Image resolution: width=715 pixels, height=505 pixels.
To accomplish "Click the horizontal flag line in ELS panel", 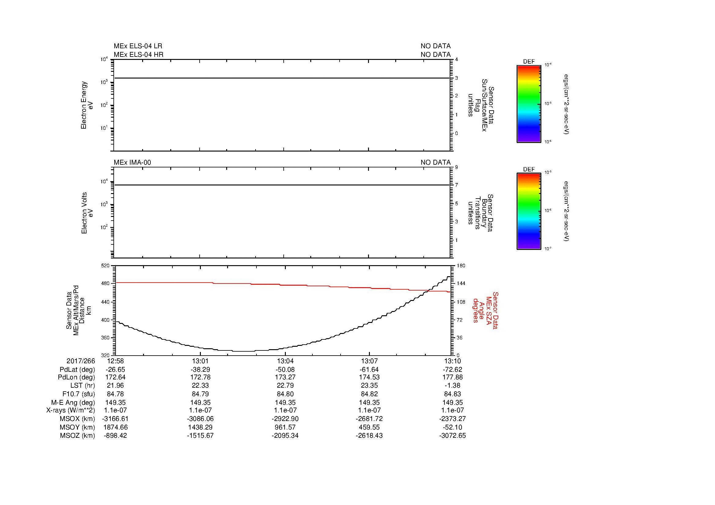I will pos(282,78).
